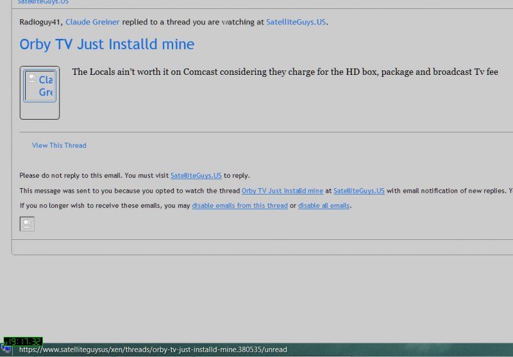Open underlined Orby TV Just Installd mine link

(x=282, y=191)
